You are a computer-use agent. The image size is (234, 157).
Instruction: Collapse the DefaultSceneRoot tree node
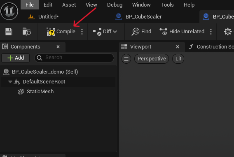[x=10, y=82]
